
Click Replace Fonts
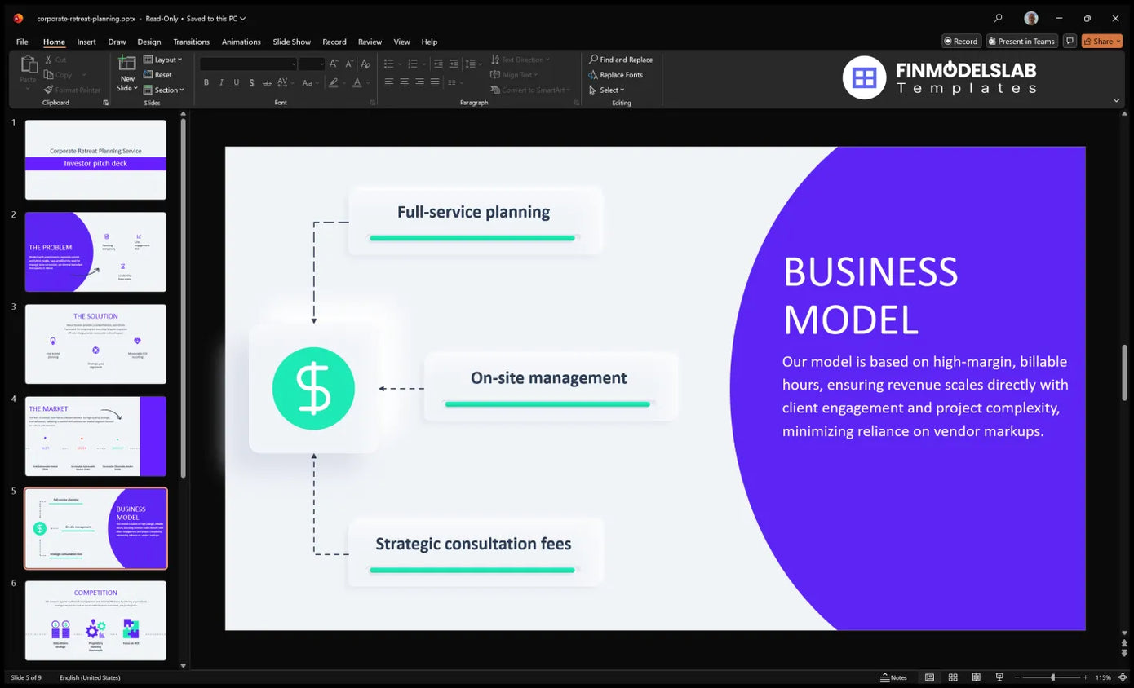[616, 75]
